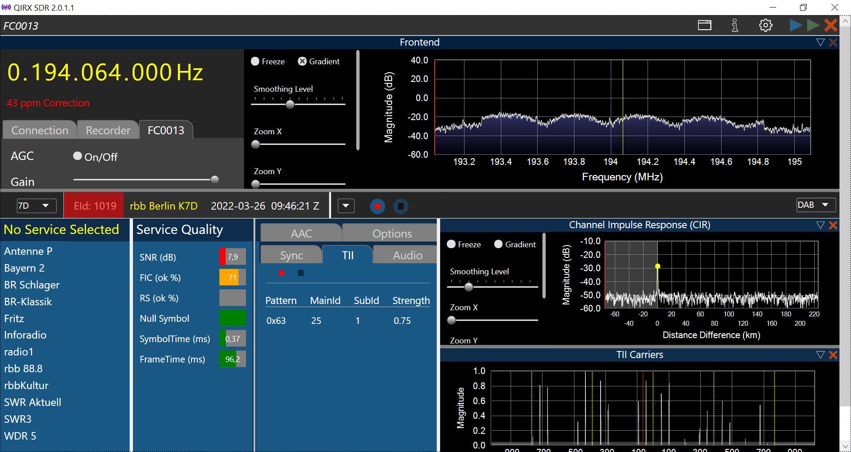Open the window layout icon

[x=704, y=25]
